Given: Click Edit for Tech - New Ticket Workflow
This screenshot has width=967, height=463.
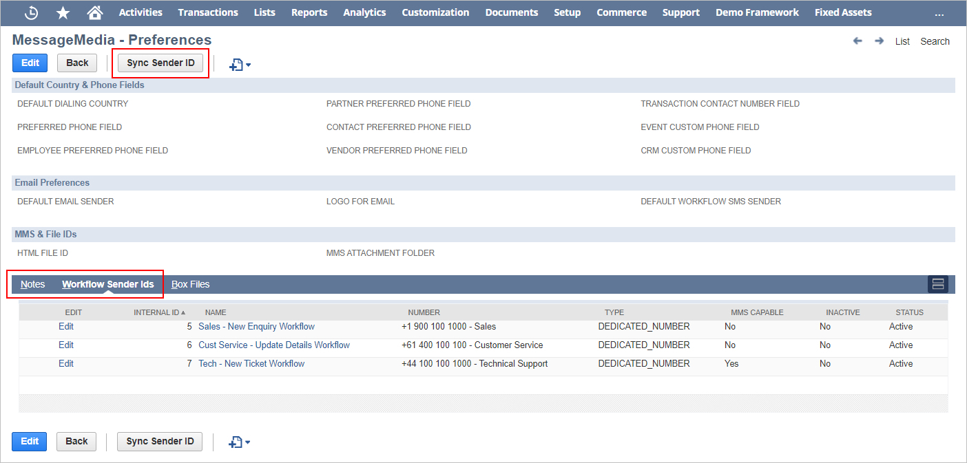Looking at the screenshot, I should (x=66, y=363).
